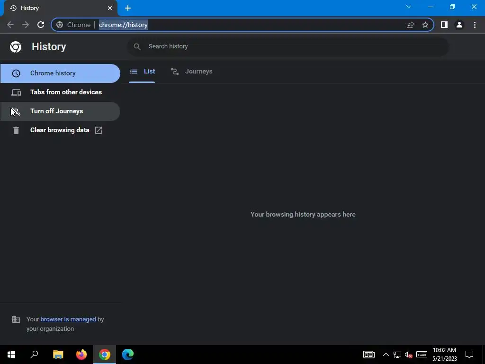This screenshot has width=485, height=364.
Task: Open Windows taskbar search
Action: 34,355
